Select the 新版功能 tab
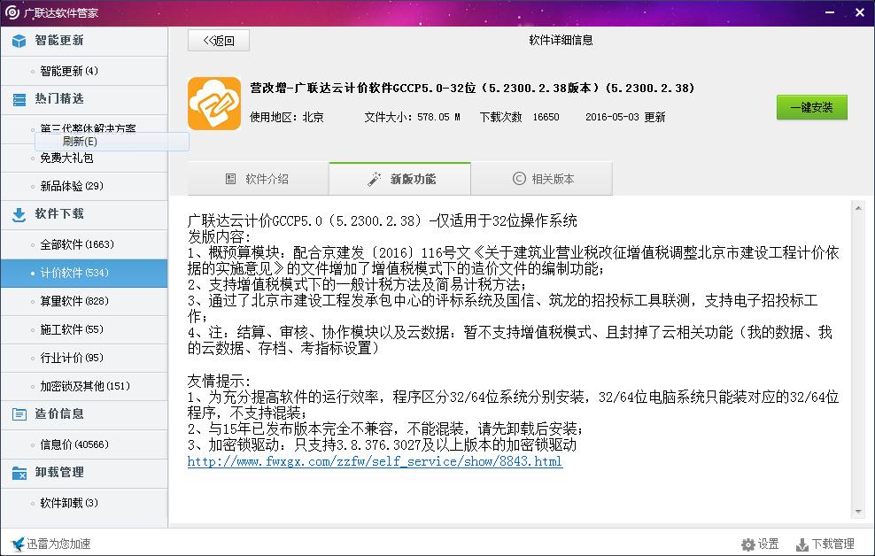Viewport: 875px width, 556px height. pyautogui.click(x=399, y=179)
